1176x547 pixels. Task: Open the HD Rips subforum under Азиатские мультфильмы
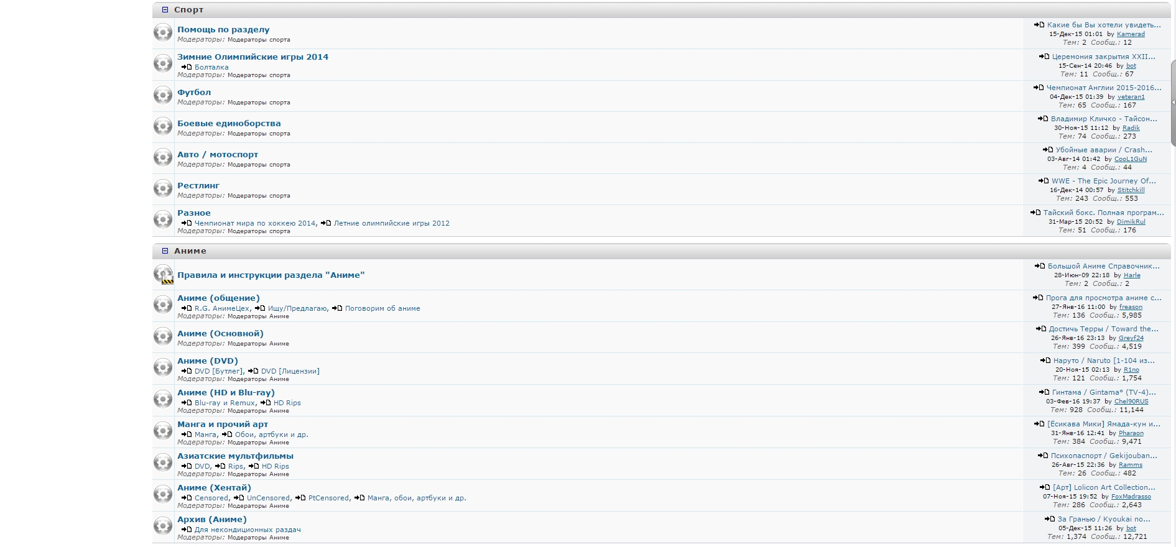pyautogui.click(x=275, y=466)
